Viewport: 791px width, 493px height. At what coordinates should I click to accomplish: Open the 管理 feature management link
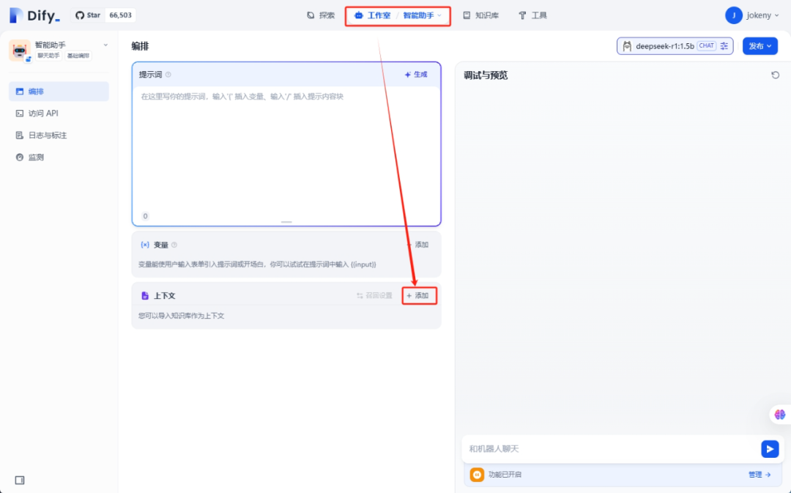[x=760, y=475]
